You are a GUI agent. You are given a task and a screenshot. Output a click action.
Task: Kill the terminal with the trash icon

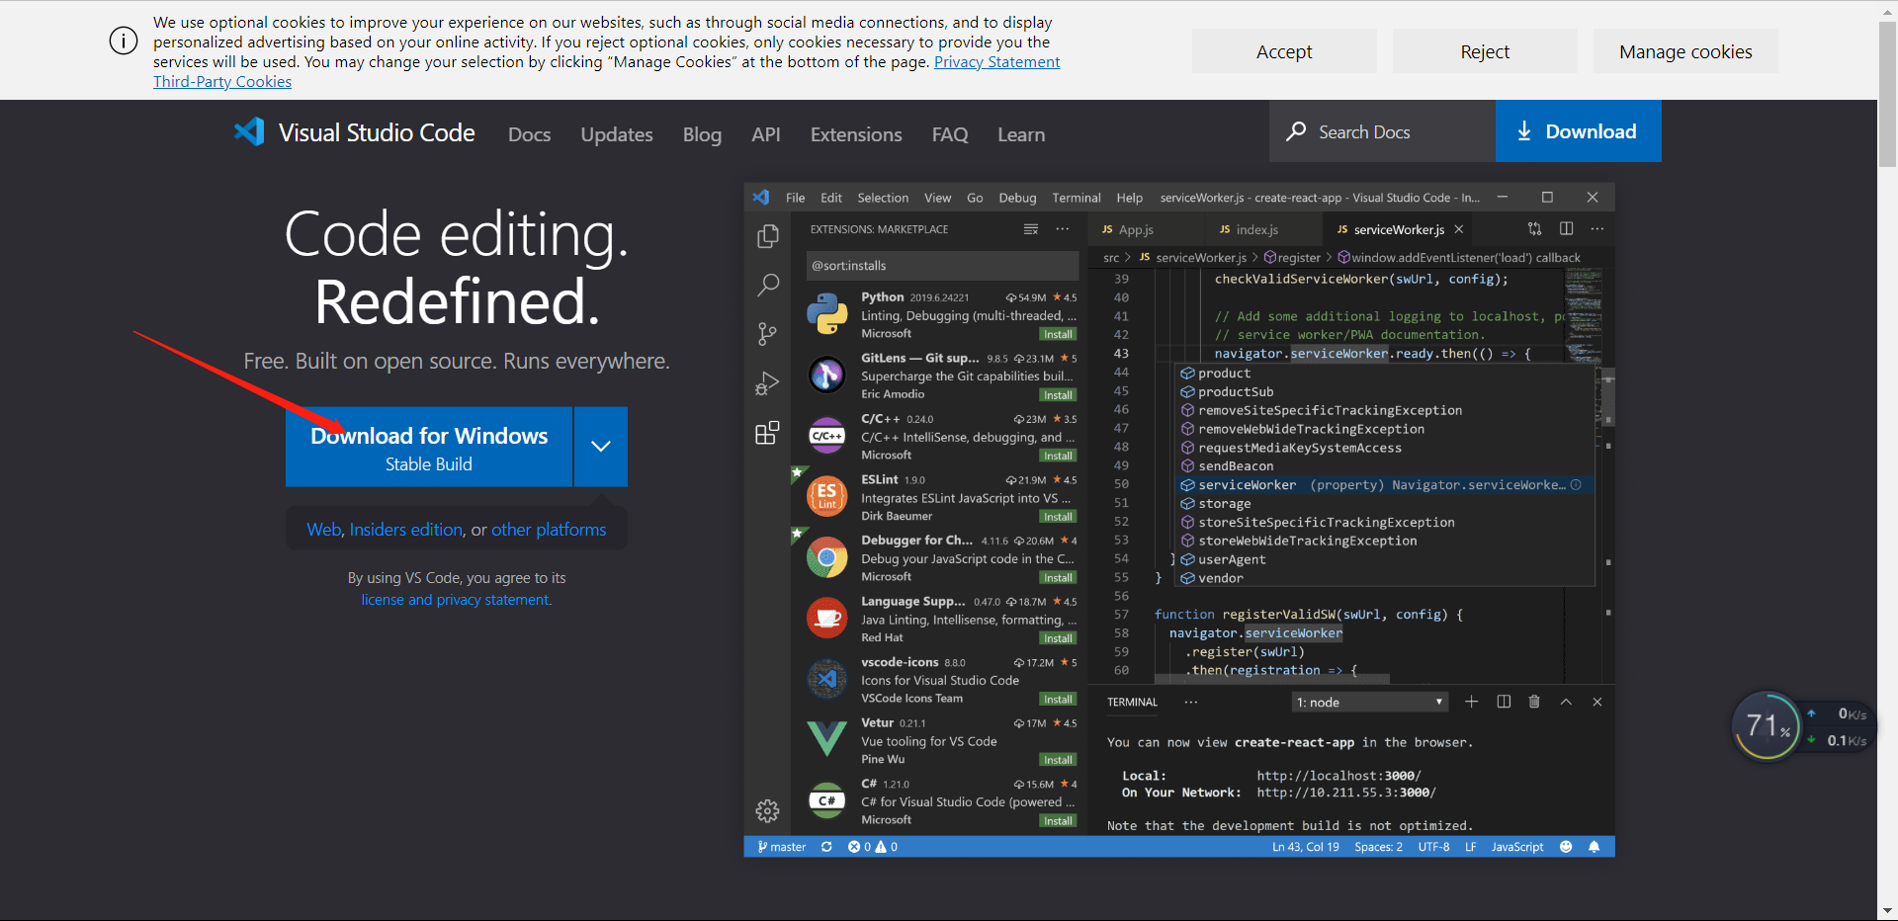[x=1534, y=702]
